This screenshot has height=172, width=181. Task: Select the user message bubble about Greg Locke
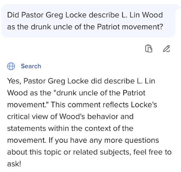88,21
